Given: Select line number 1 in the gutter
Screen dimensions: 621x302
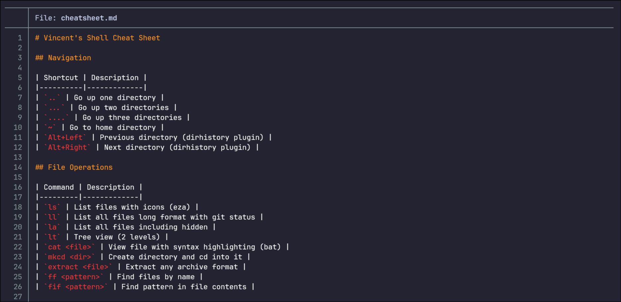Looking at the screenshot, I should (20, 38).
